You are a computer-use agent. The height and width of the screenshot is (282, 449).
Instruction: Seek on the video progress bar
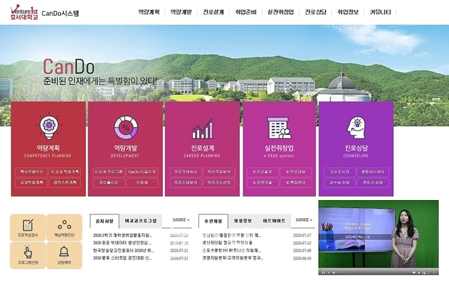pyautogui.click(x=379, y=270)
